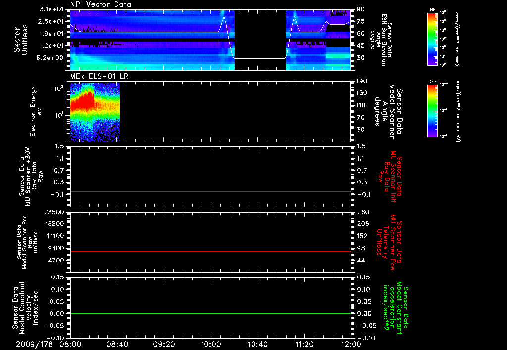Screen dimensions: 507x350
Task: Click the 4700 scanner position tick label
Action: pyautogui.click(x=56, y=260)
